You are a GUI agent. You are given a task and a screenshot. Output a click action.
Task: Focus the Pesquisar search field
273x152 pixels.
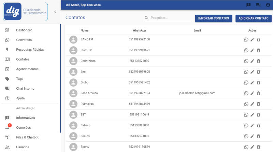point(168,18)
